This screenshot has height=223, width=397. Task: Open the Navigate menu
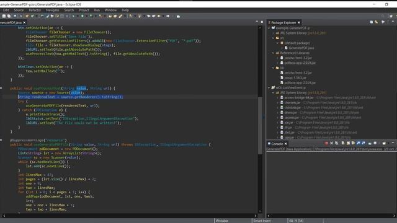pos(53,10)
